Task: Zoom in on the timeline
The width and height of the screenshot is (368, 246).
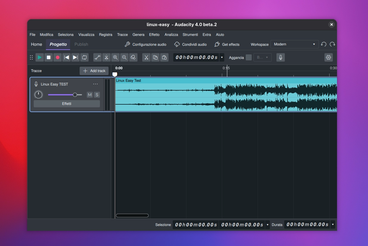Action: [x=115, y=57]
